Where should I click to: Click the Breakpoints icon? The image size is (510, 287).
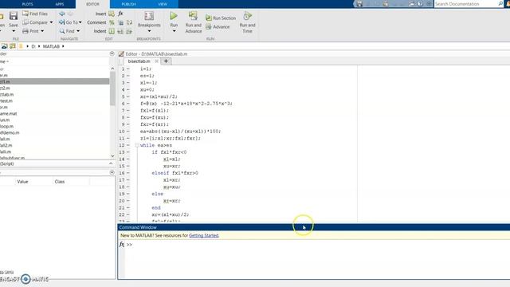tap(149, 16)
